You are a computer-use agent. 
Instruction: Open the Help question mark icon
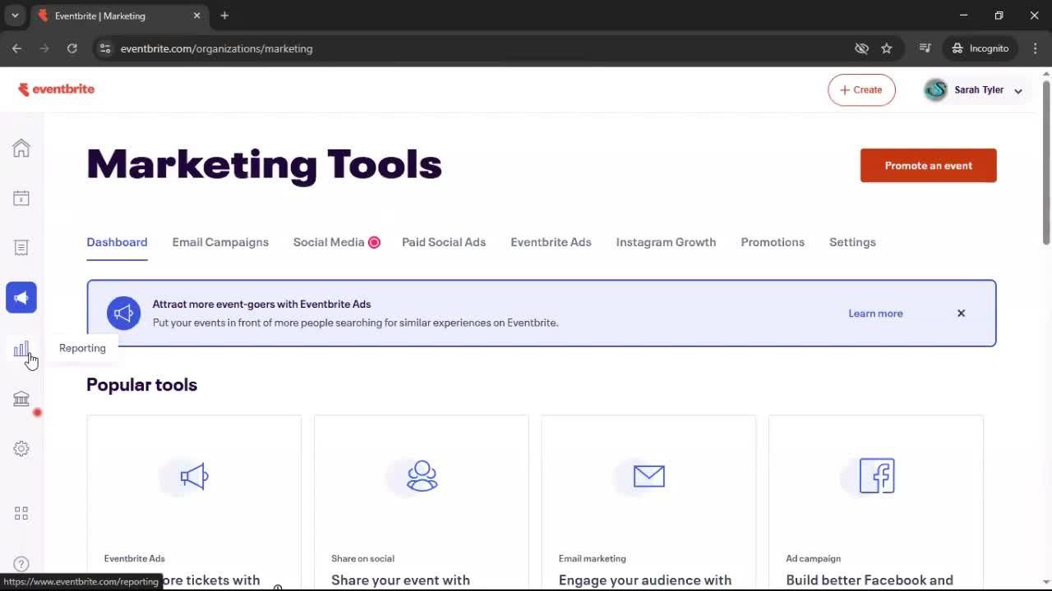[x=21, y=564]
